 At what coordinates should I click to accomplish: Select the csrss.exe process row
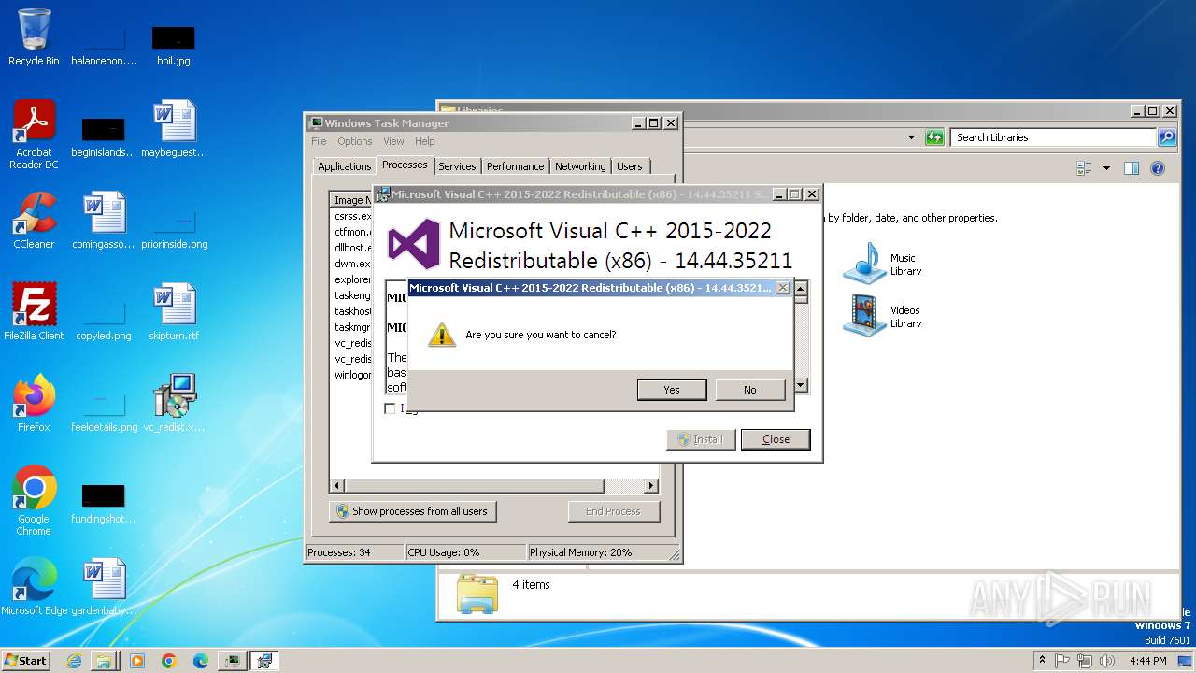click(352, 216)
